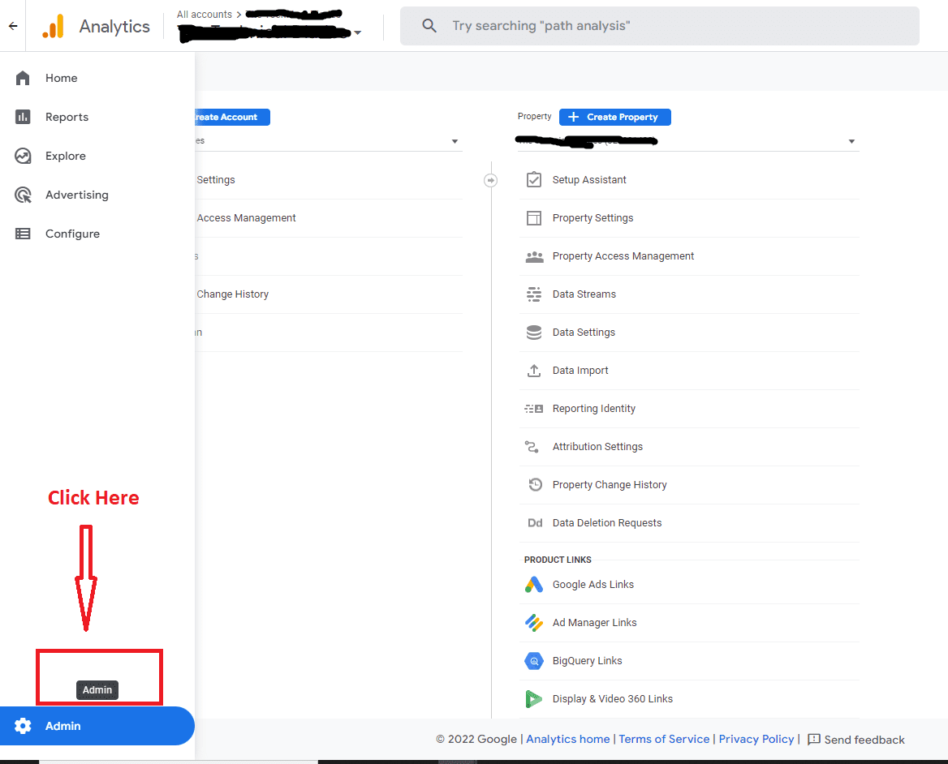Screen dimensions: 948x764
Task: Open Ad Manager Links
Action: point(689,623)
